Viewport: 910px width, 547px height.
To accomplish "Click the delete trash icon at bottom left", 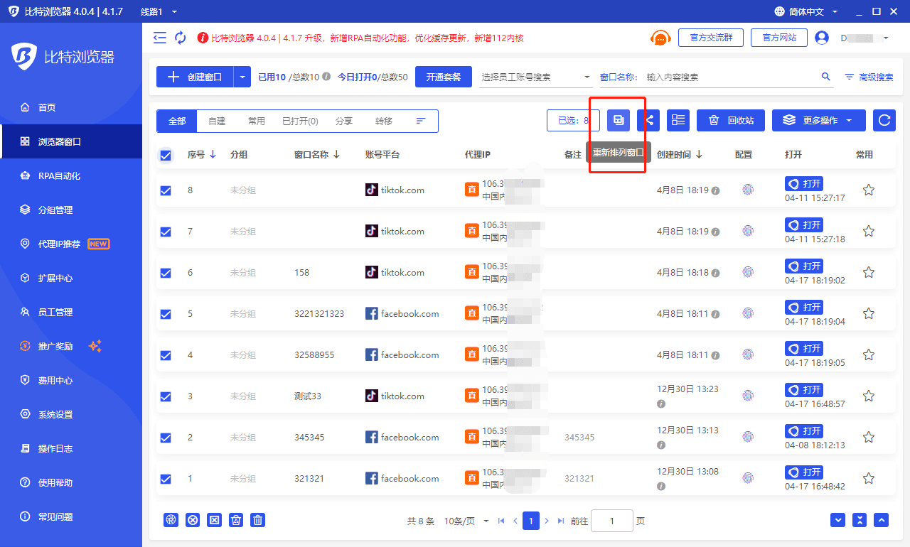I will click(257, 520).
